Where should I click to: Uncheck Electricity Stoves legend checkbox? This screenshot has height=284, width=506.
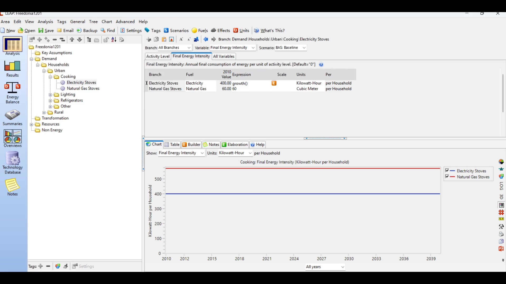click(x=447, y=171)
